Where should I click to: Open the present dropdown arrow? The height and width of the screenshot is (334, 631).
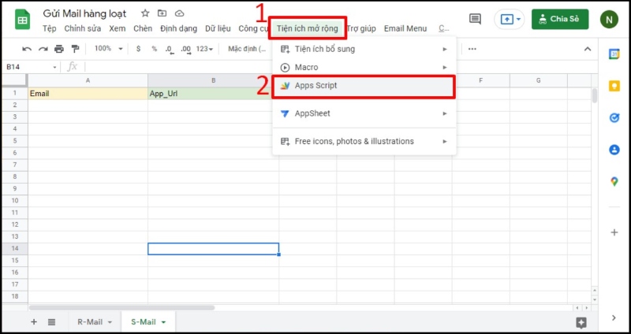tap(518, 19)
